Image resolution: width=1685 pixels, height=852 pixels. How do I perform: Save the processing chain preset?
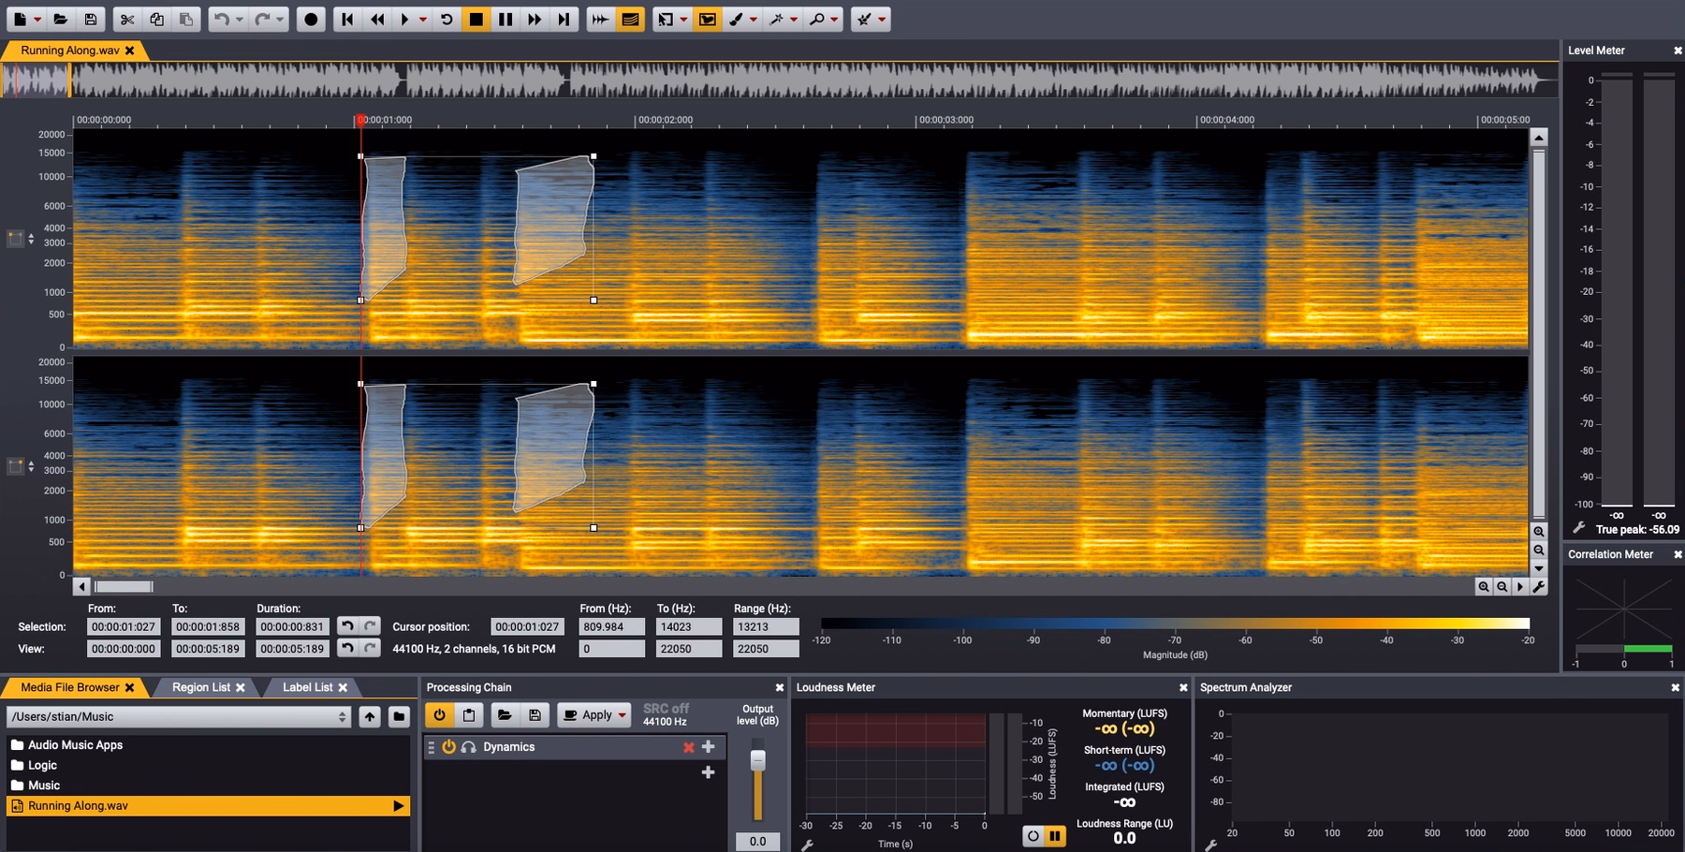(535, 715)
